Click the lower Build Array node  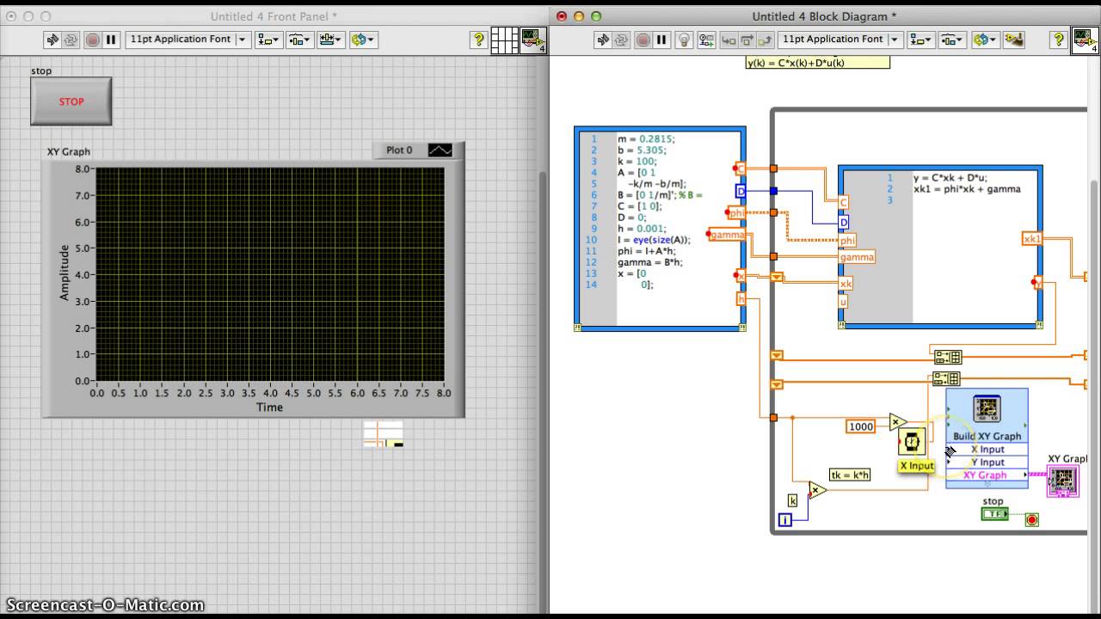[947, 379]
